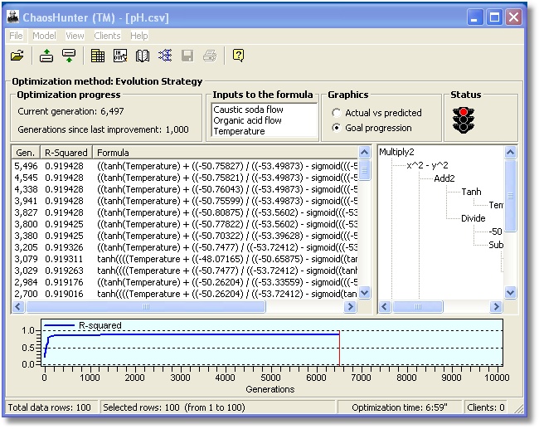The height and width of the screenshot is (429, 539).
Task: Click formula list vertical scrollbar thumb
Action: click(x=364, y=169)
